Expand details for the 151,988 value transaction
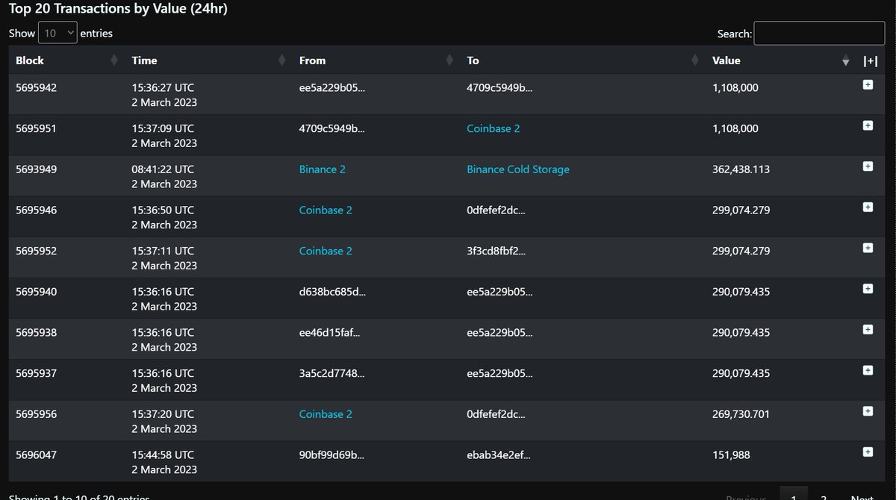This screenshot has height=500, width=896. [x=868, y=451]
